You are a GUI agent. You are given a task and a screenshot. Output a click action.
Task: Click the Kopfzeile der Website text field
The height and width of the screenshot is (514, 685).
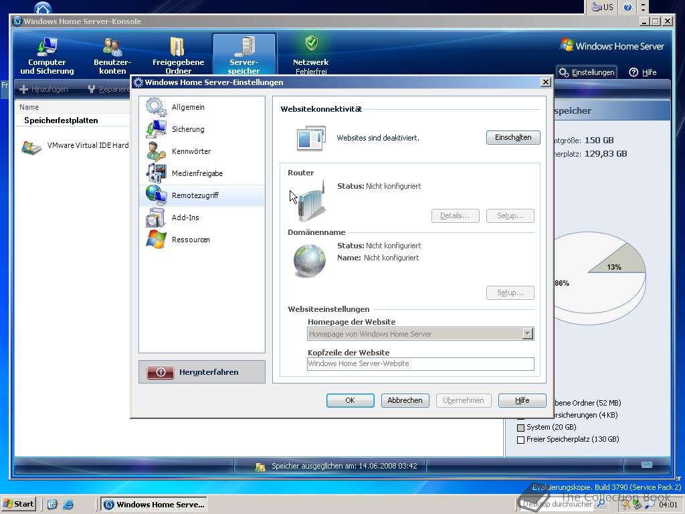coord(421,363)
